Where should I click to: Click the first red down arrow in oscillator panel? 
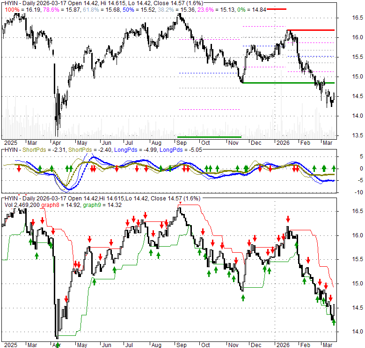19,168
